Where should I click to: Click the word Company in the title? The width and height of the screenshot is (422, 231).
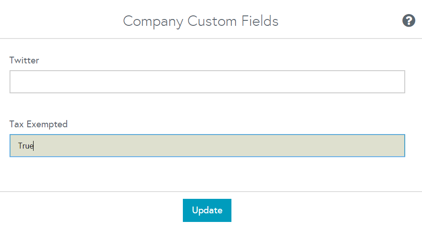pyautogui.click(x=153, y=21)
